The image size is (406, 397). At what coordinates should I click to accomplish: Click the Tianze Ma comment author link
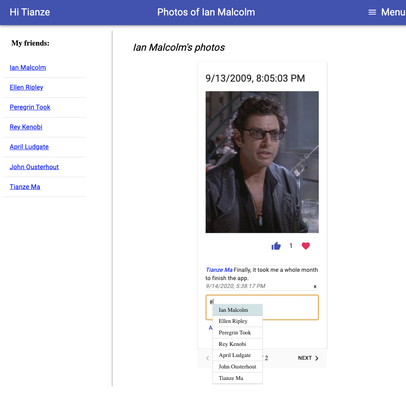[x=219, y=270]
